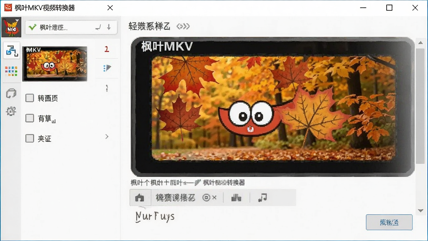
Task: Open the colorful grid icon in sidebar
Action: [x=11, y=71]
